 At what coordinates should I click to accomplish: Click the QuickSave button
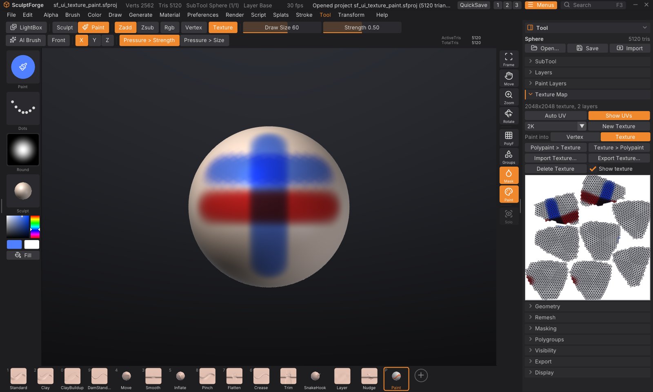pyautogui.click(x=473, y=5)
